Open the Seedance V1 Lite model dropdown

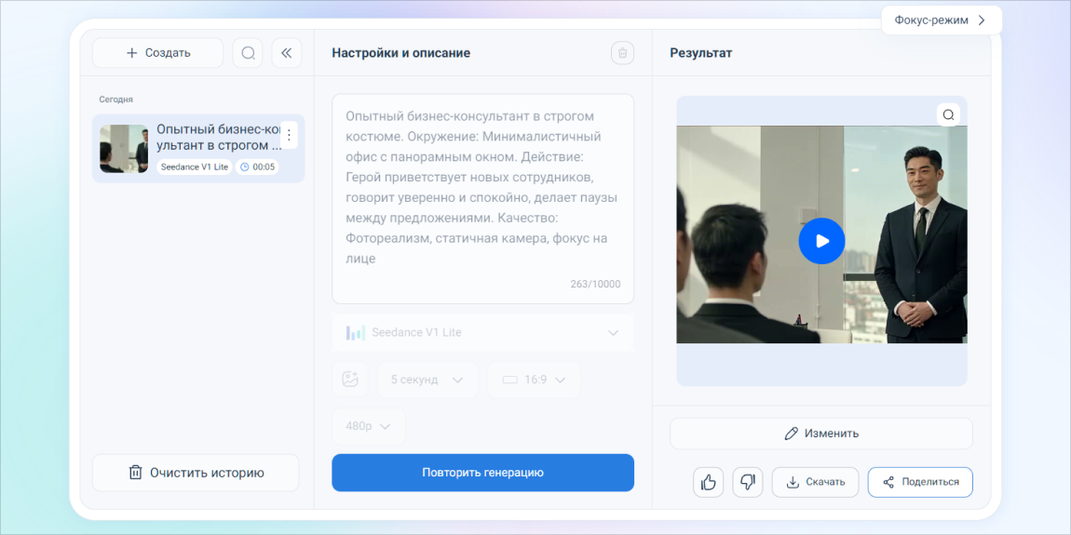[483, 332]
